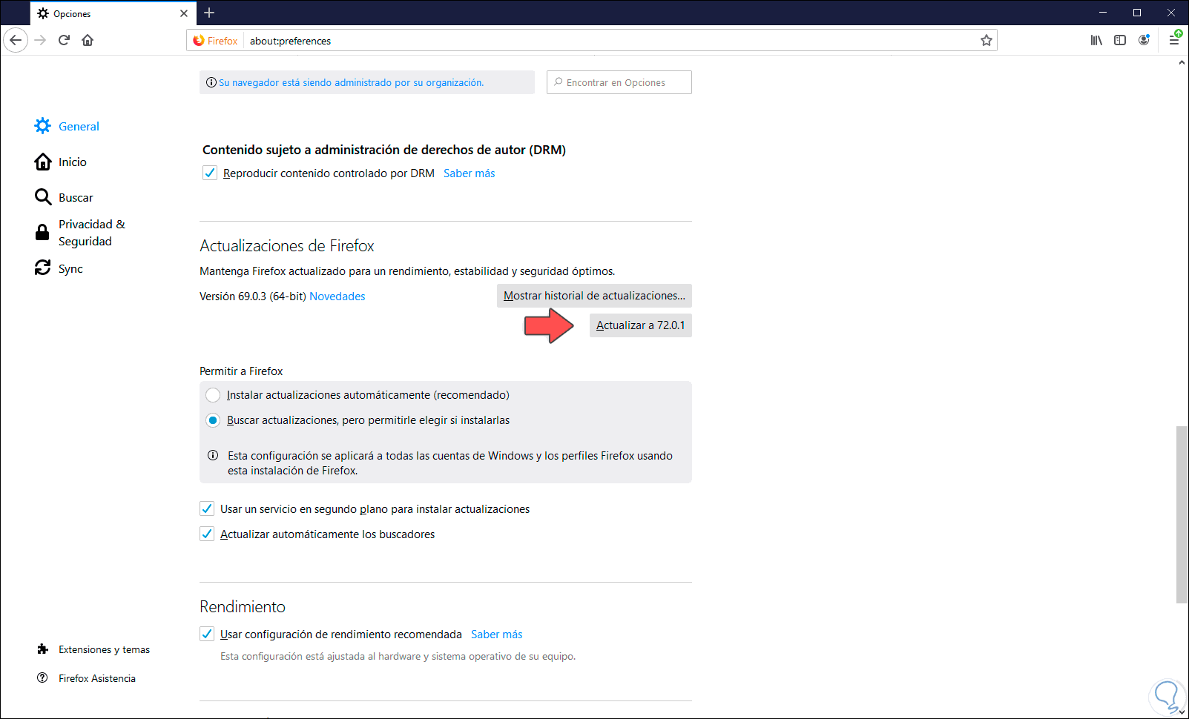Viewport: 1189px width, 719px height.
Task: Open Privacidad & Seguridad settings
Action: click(x=80, y=233)
